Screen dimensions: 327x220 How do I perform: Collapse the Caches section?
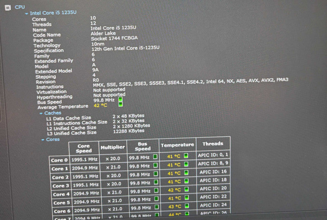pyautogui.click(x=41, y=113)
